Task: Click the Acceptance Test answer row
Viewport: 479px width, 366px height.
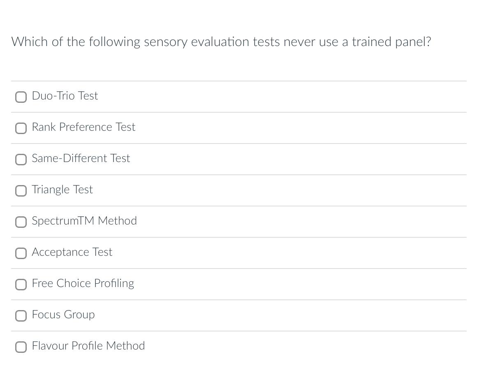Action: pos(238,253)
